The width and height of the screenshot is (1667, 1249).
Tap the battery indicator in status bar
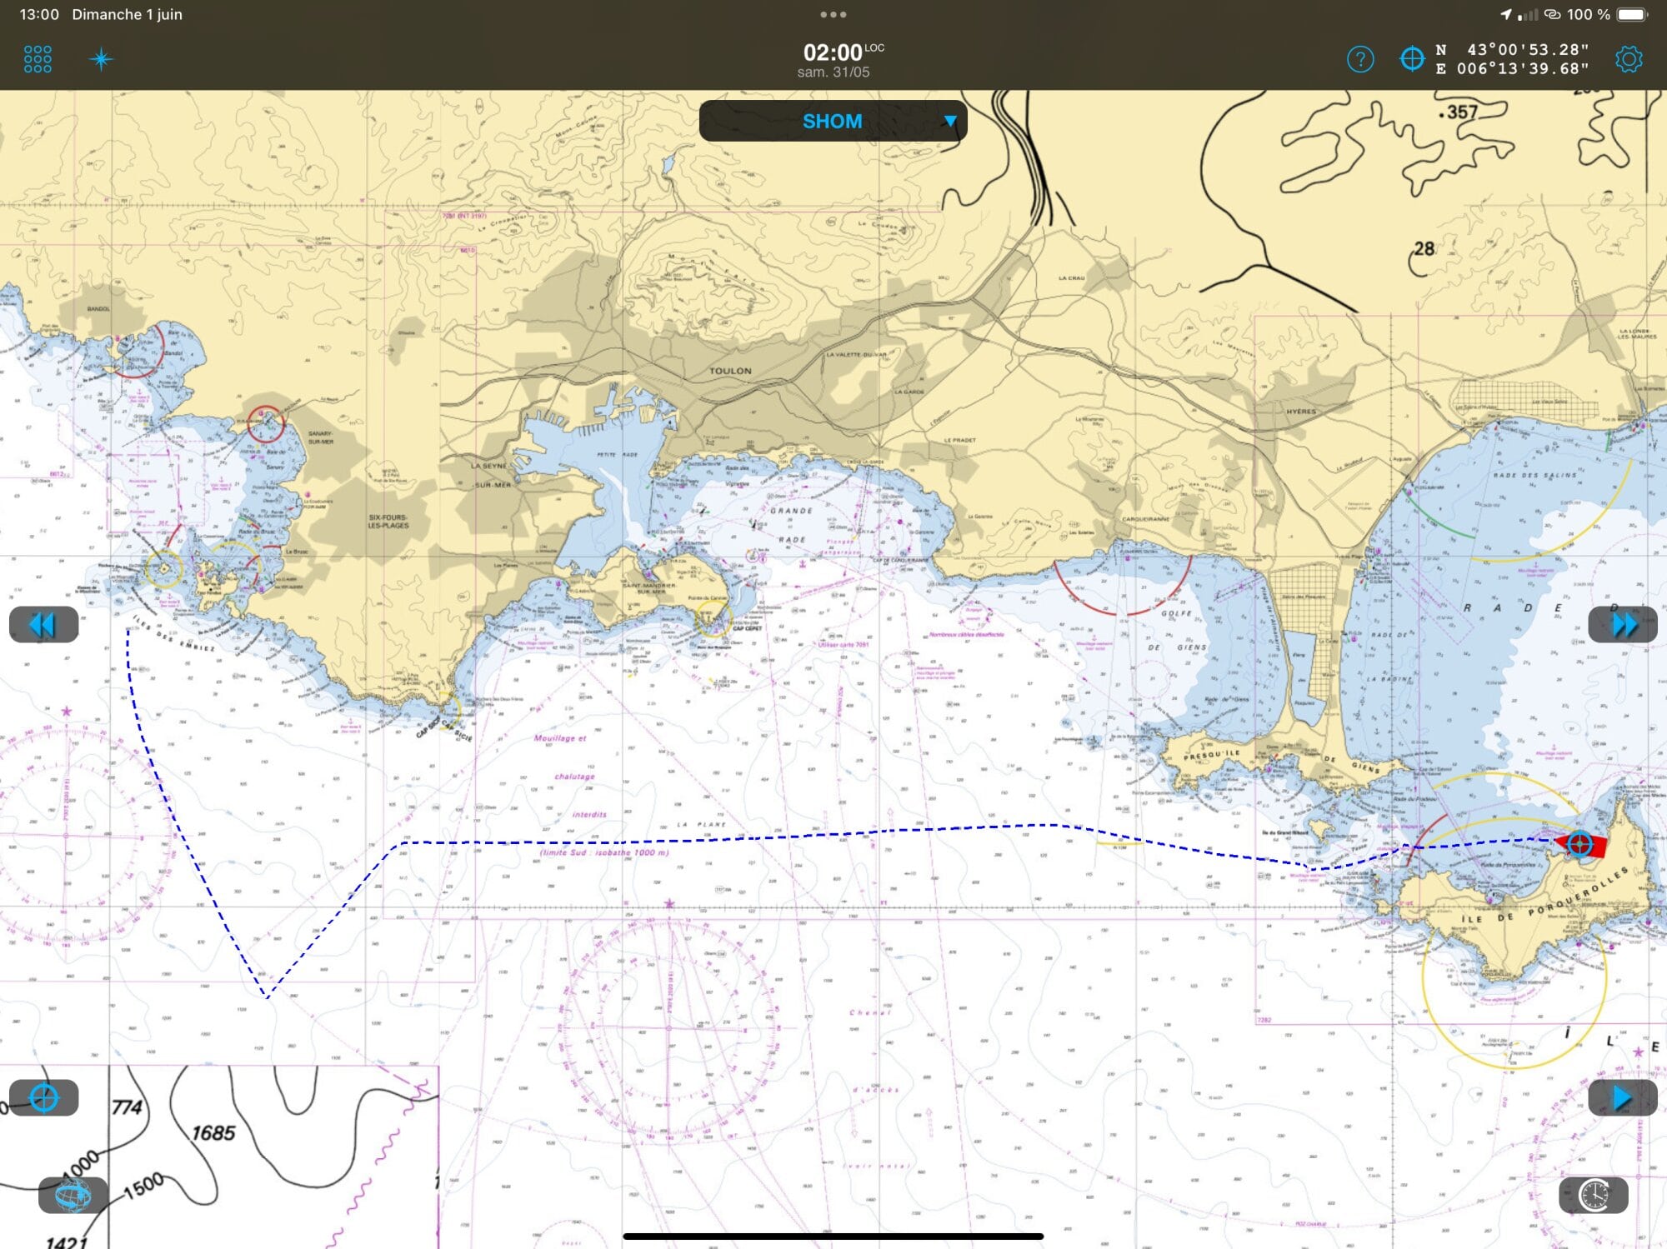1632,14
